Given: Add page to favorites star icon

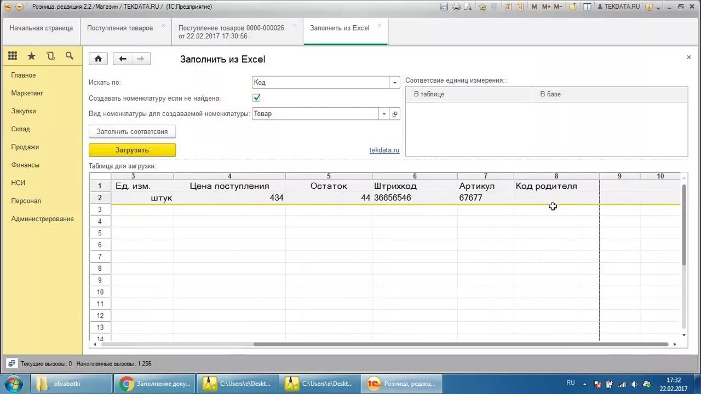Looking at the screenshot, I should [x=482, y=7].
